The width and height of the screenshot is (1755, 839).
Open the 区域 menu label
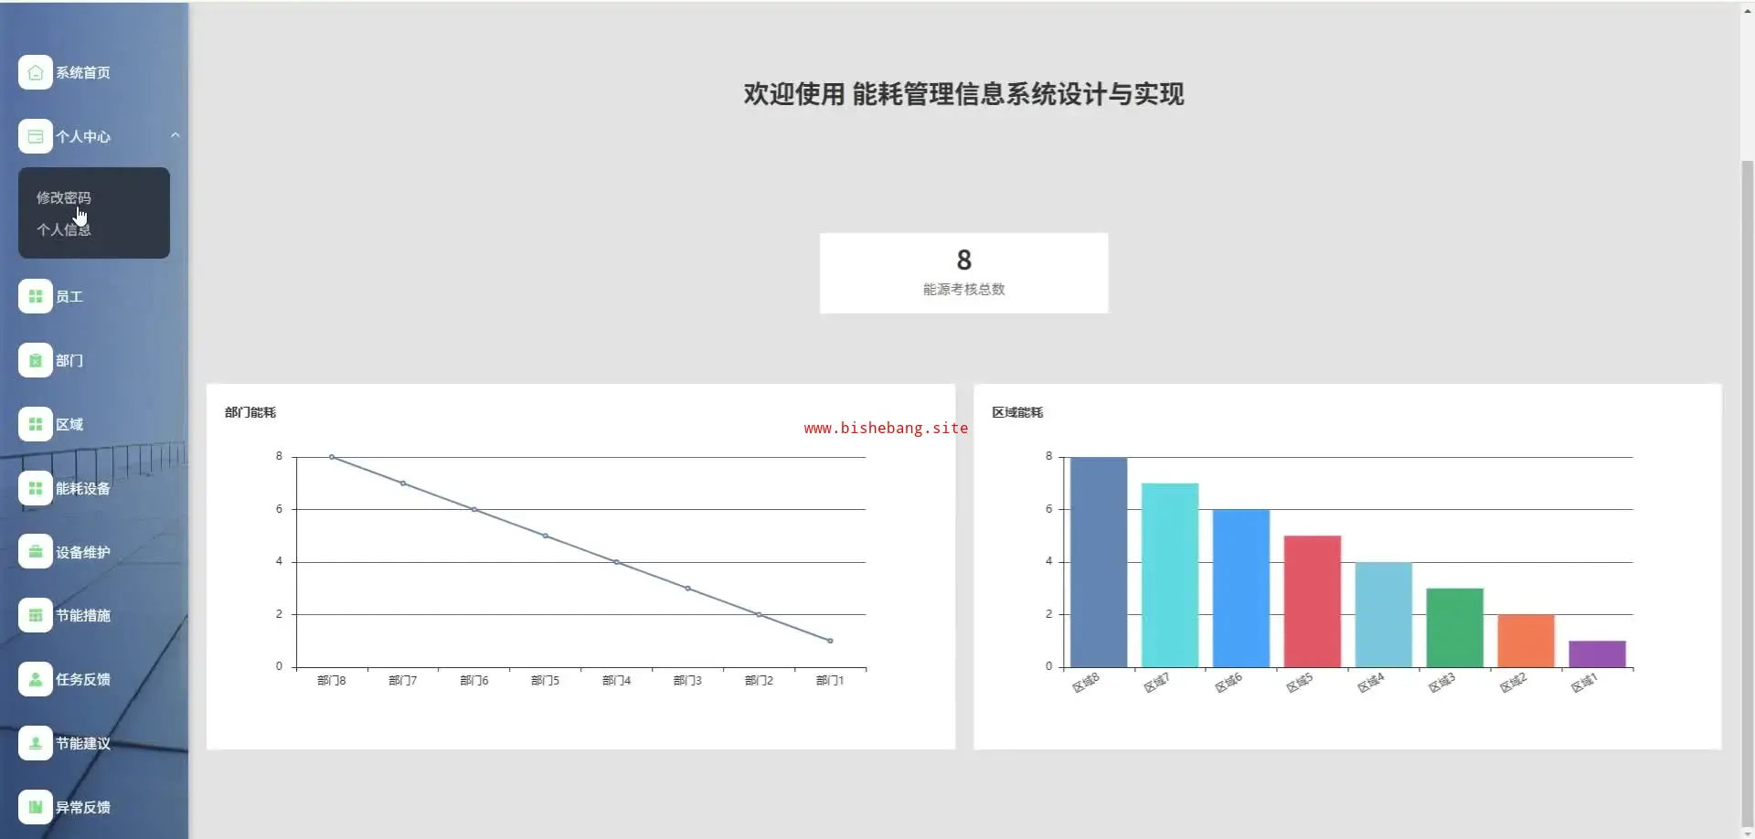69,424
